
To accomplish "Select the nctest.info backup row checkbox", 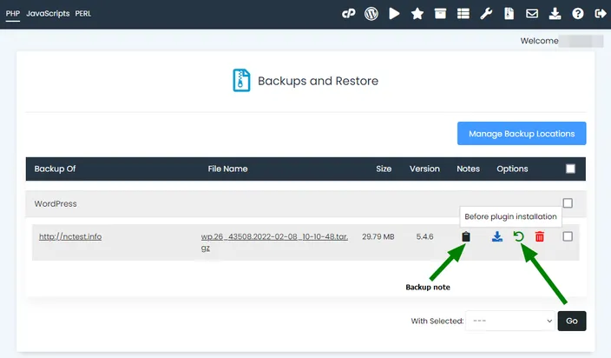I will tap(568, 236).
